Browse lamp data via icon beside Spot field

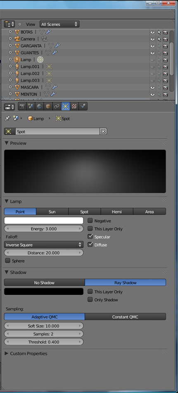pyautogui.click(x=10, y=132)
